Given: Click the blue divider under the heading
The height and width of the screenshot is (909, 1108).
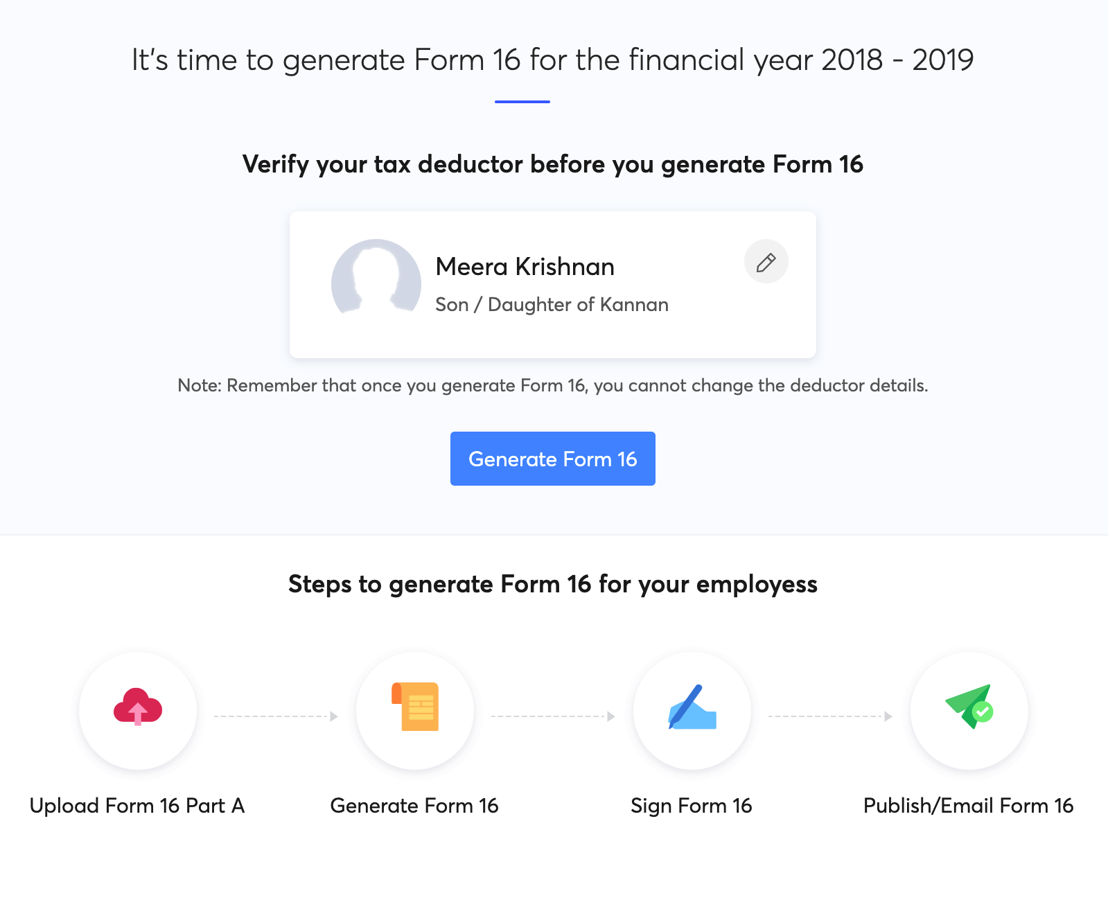Looking at the screenshot, I should (522, 103).
